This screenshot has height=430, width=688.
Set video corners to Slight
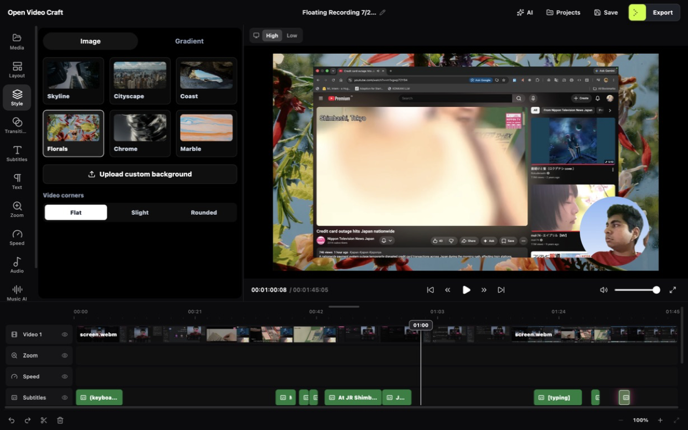[x=140, y=212]
